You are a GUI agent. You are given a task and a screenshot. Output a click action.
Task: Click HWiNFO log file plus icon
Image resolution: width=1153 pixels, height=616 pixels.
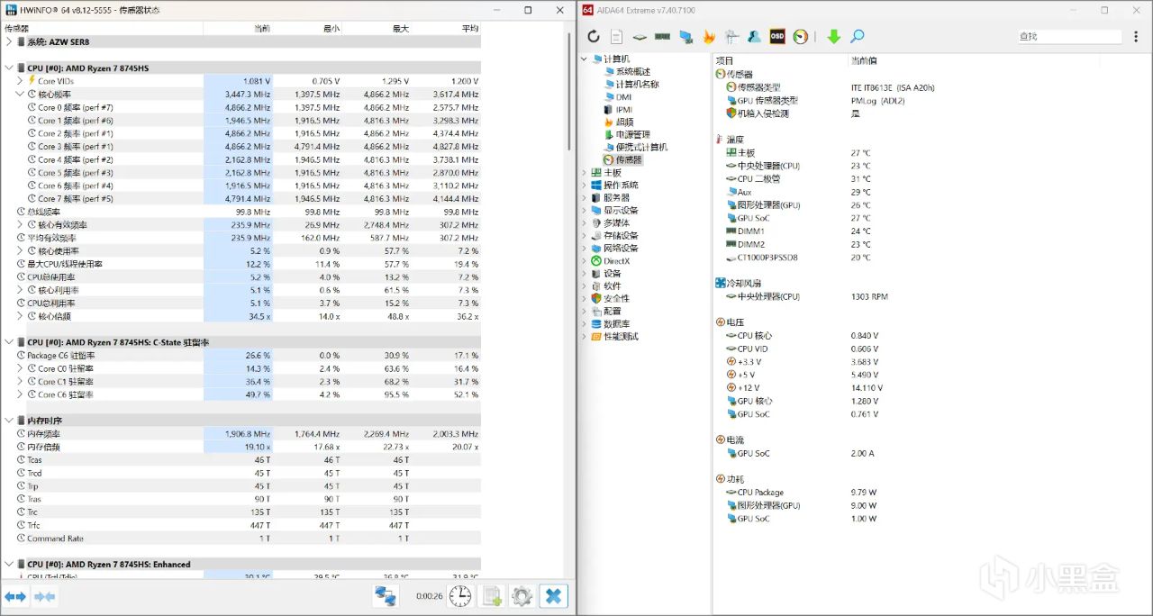(491, 595)
